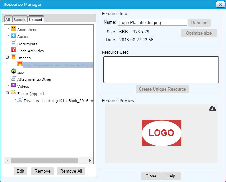Click the Videos category icon
Screen dimensions: 226x182
pos(14,86)
